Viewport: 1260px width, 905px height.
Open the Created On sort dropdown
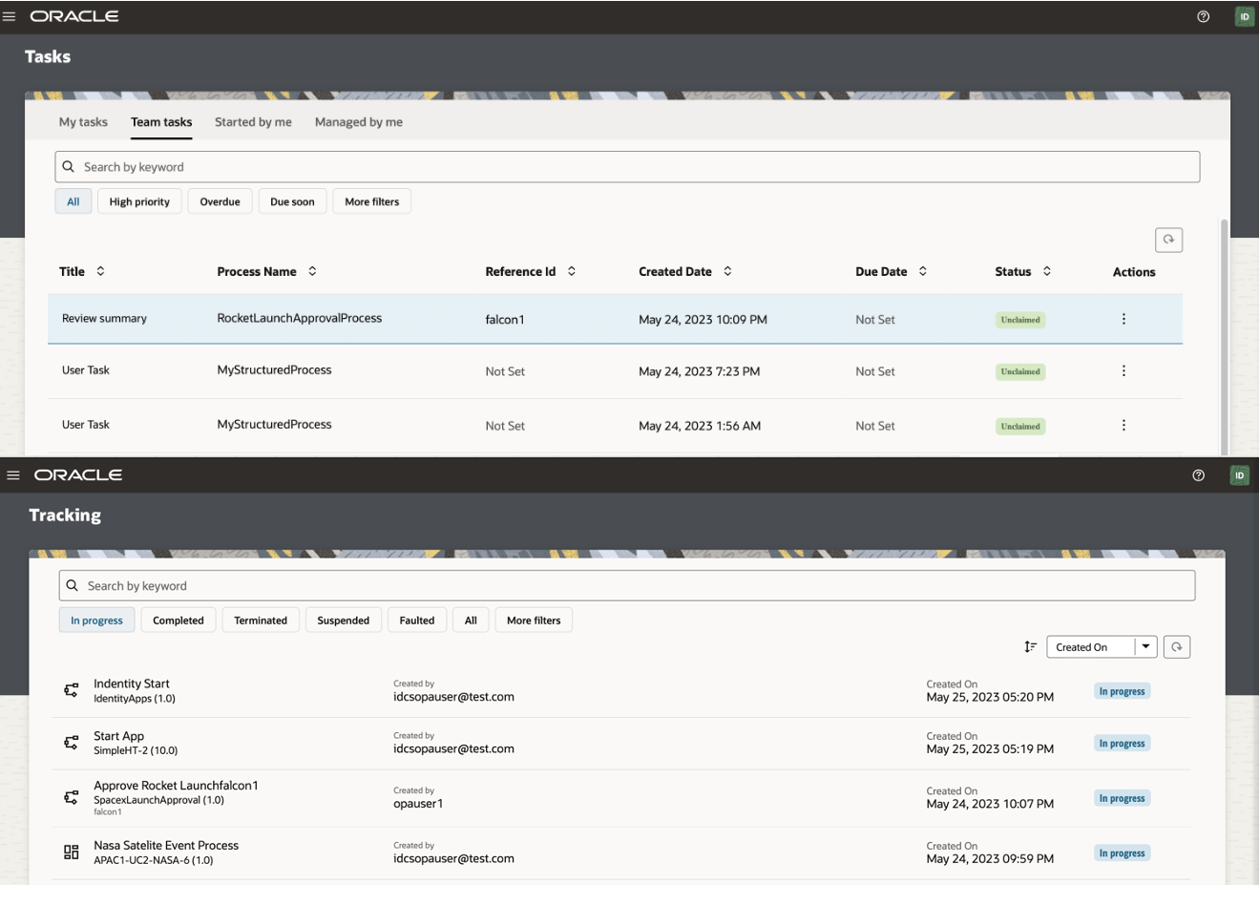coord(1100,646)
